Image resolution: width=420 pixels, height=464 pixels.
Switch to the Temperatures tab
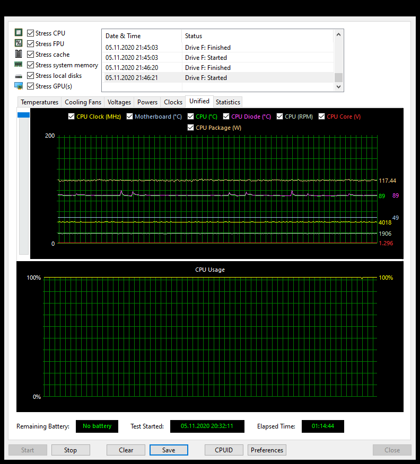(39, 102)
